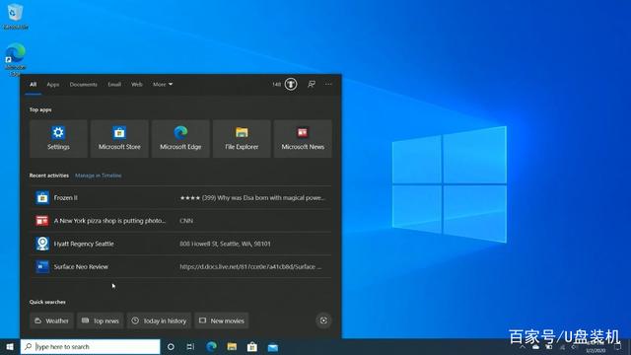Select the Microsoft Edge desktop shortcut

tap(16, 59)
